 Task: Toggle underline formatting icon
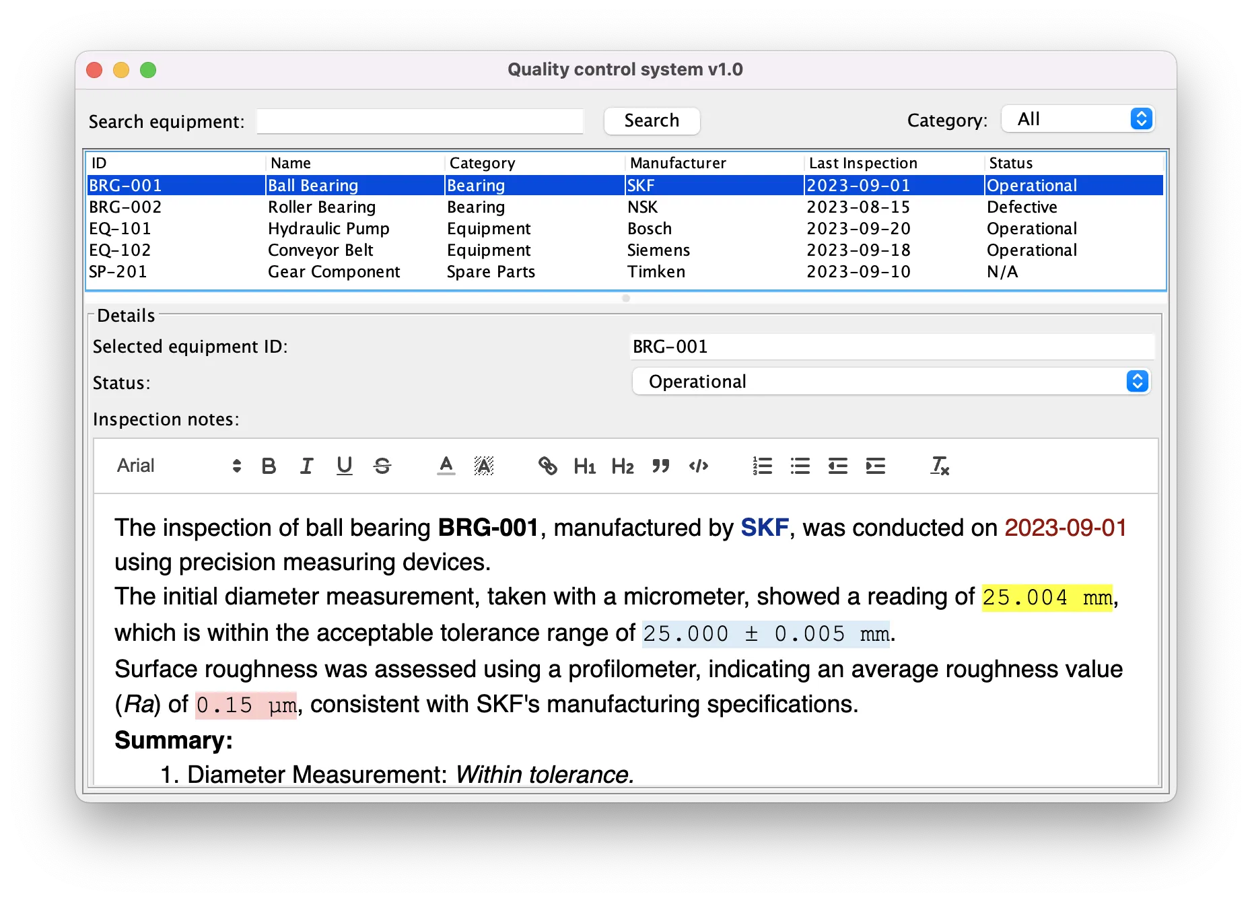344,466
